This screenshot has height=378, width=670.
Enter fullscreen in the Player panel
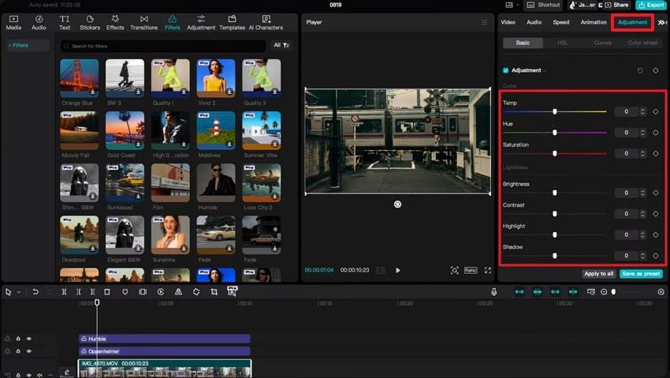point(488,270)
